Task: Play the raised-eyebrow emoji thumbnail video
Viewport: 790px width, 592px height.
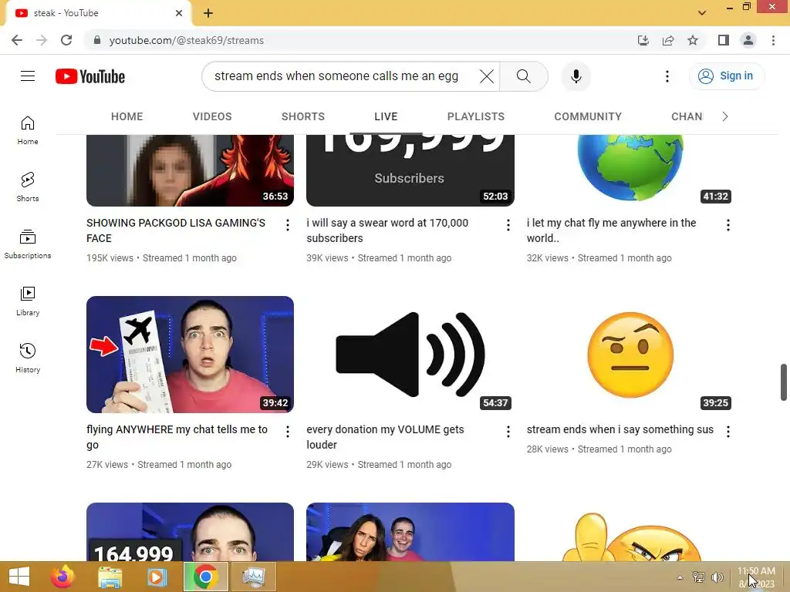Action: [630, 355]
